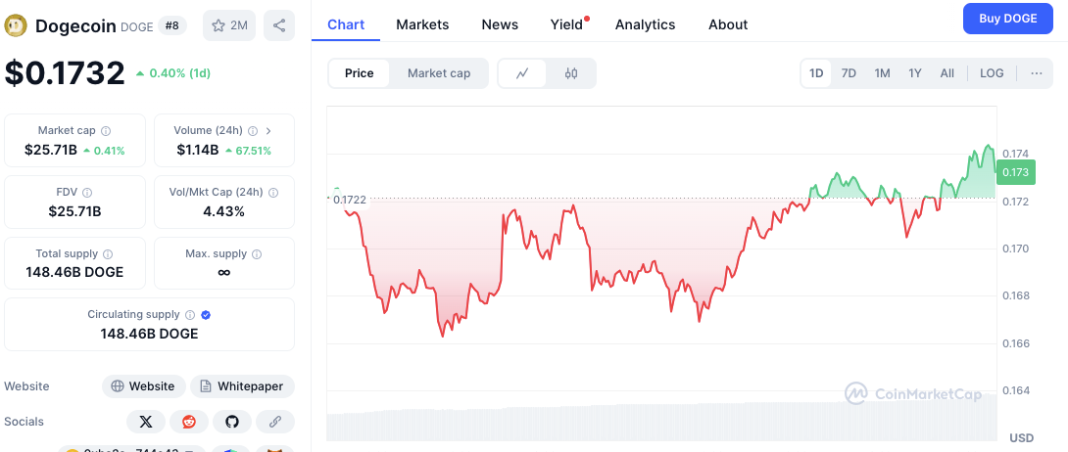
Task: Open Volume (24h) info icon
Action: 253,130
